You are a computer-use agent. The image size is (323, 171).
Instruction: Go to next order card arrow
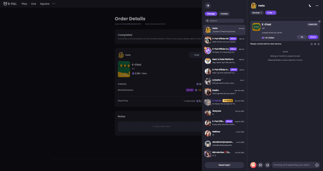coord(319,44)
